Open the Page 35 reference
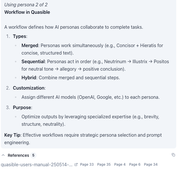The height and width of the screenshot is (176, 182). point(104,165)
